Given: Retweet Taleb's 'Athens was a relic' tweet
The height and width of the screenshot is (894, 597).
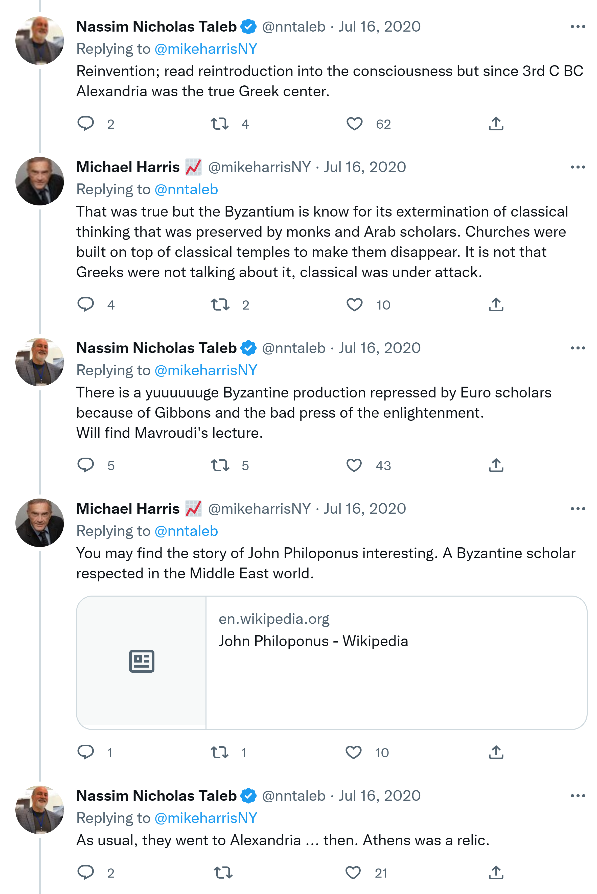Looking at the screenshot, I should coord(223,872).
